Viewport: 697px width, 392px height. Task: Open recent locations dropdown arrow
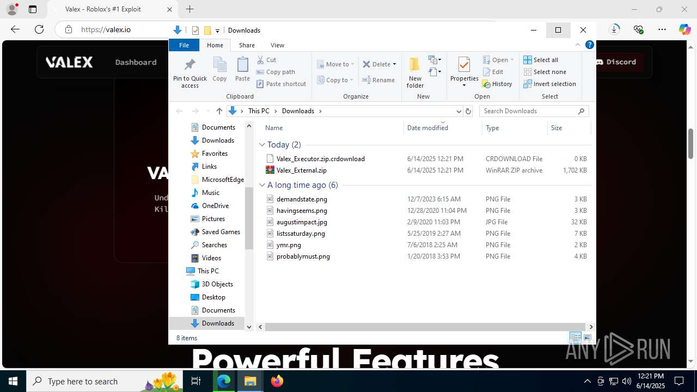(207, 111)
